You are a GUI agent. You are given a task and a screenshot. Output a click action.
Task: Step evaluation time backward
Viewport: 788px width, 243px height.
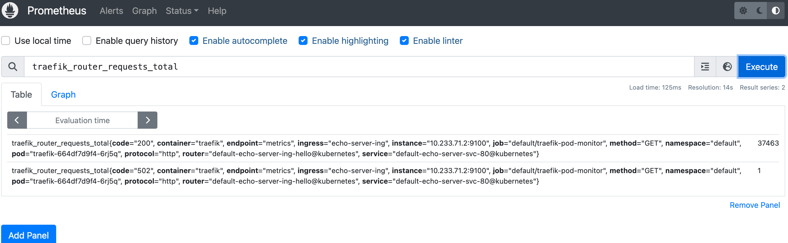point(17,120)
